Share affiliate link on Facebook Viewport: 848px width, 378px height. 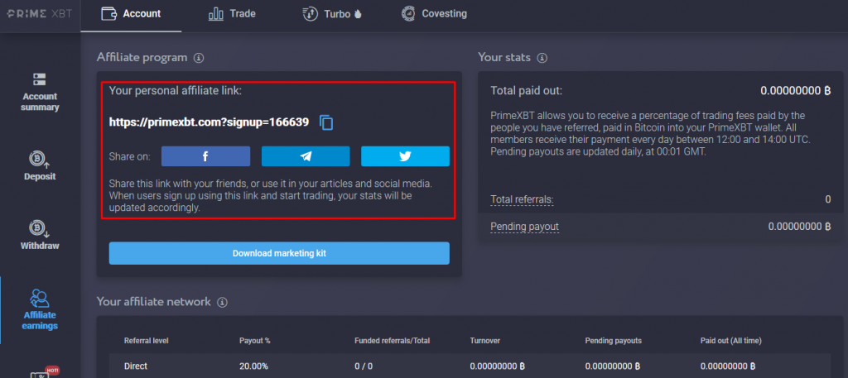click(x=205, y=156)
